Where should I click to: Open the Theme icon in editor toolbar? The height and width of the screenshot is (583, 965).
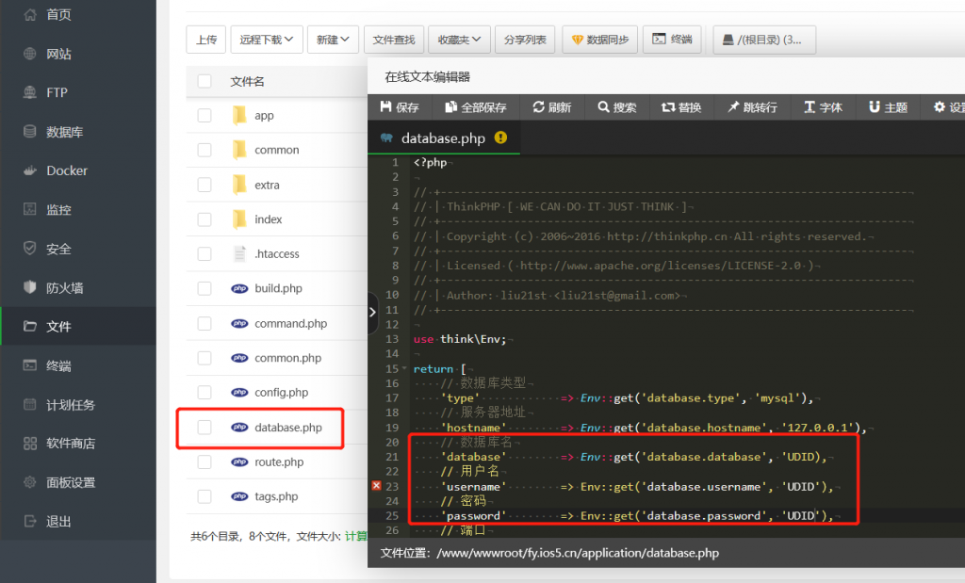point(875,107)
